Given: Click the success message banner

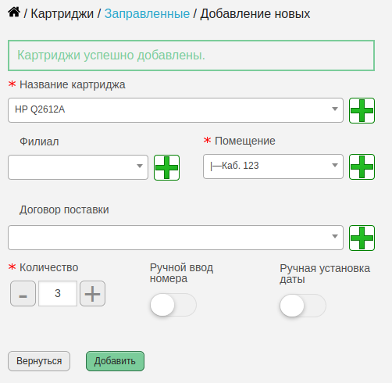Looking at the screenshot, I should pyautogui.click(x=191, y=55).
